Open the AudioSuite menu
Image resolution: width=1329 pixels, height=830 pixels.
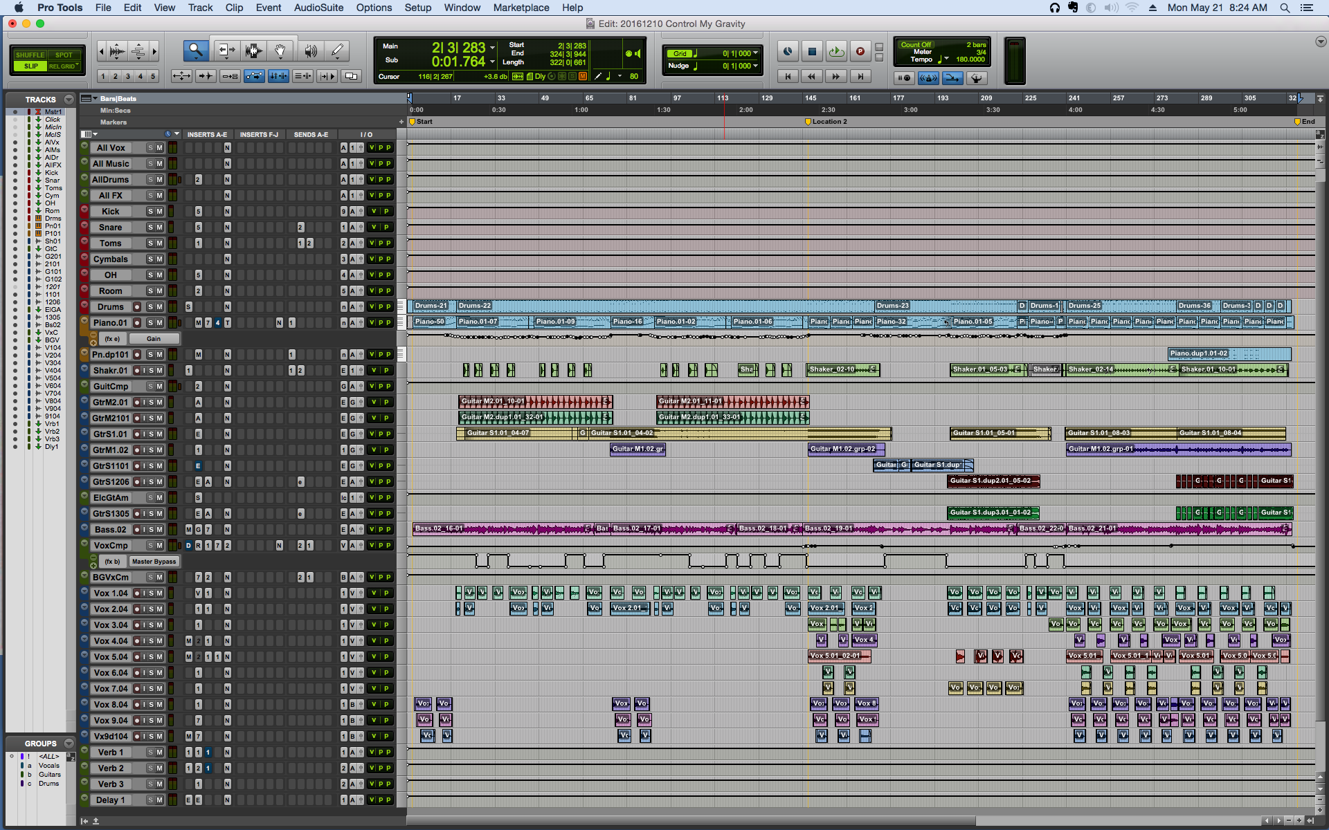click(318, 8)
